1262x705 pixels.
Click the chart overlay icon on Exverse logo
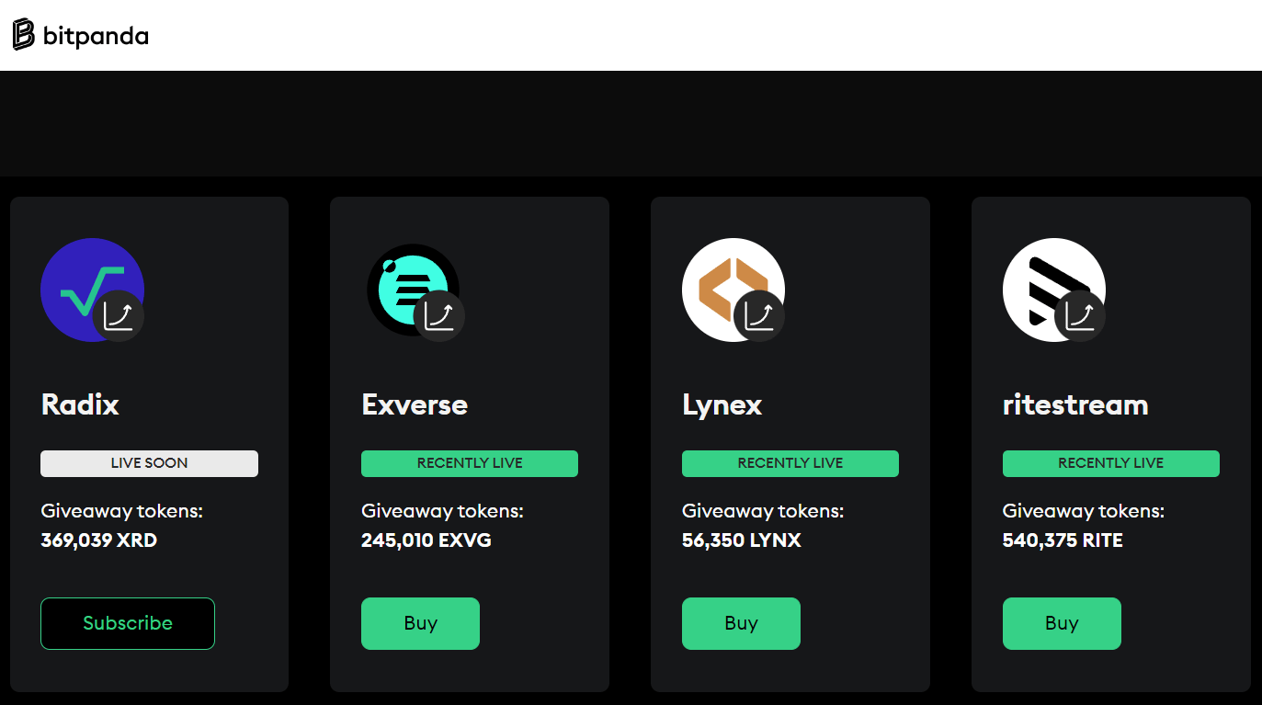pos(439,315)
